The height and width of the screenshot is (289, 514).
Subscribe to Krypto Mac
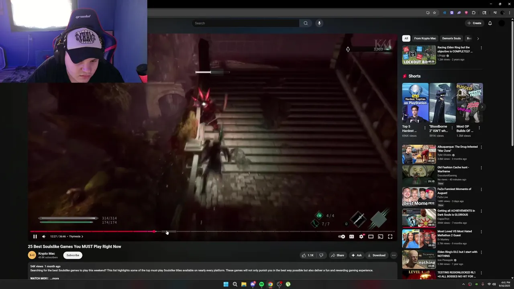73,255
